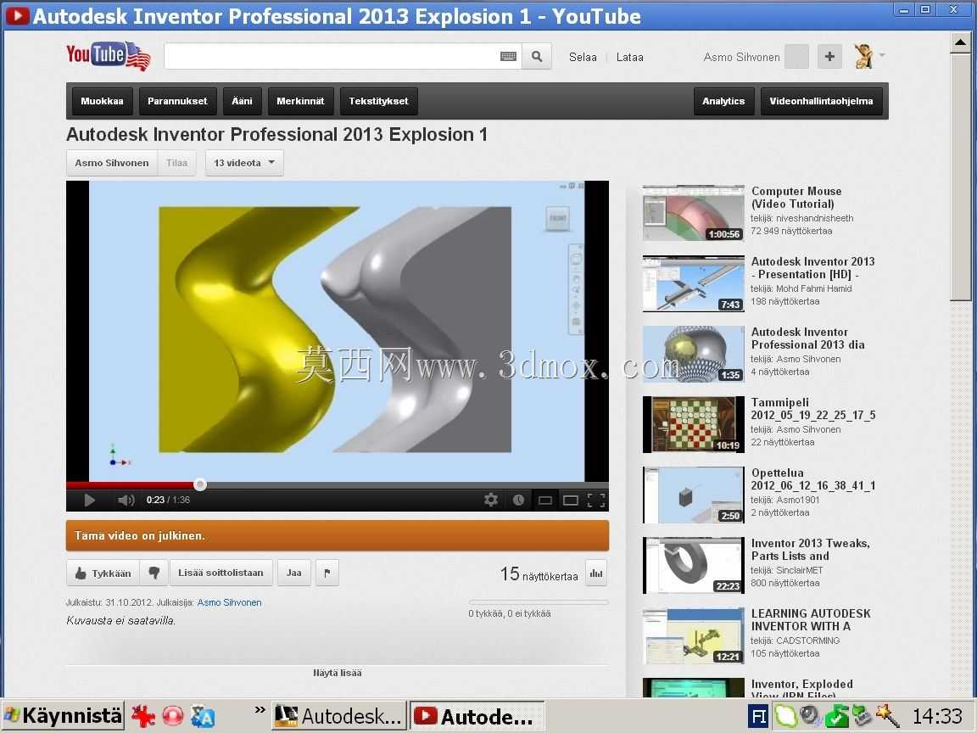Click the ViewCube Front face in video
Viewport: 977px width, 733px height.
(x=558, y=218)
